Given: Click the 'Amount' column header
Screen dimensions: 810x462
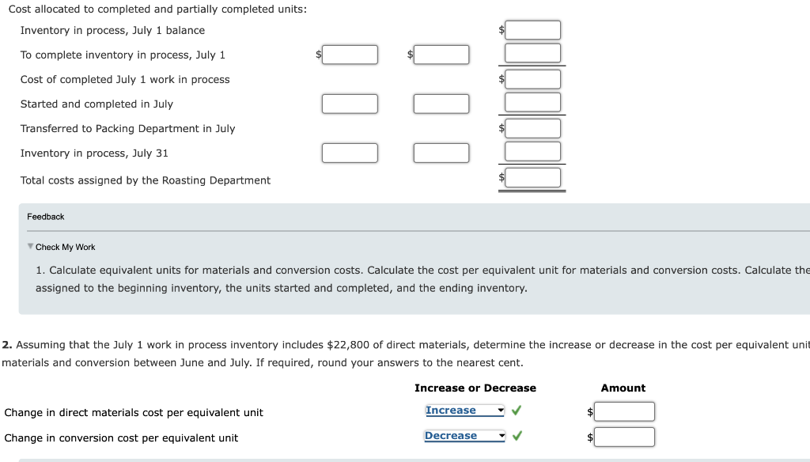Looking at the screenshot, I should pyautogui.click(x=623, y=388).
